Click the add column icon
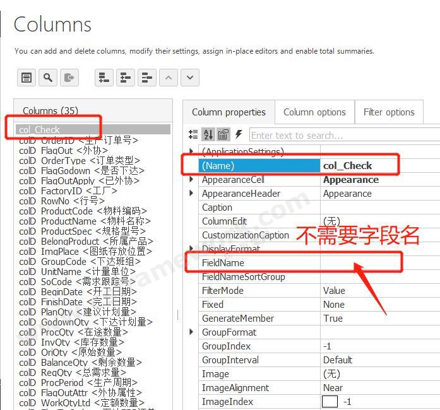The image size is (440, 410). click(x=104, y=78)
